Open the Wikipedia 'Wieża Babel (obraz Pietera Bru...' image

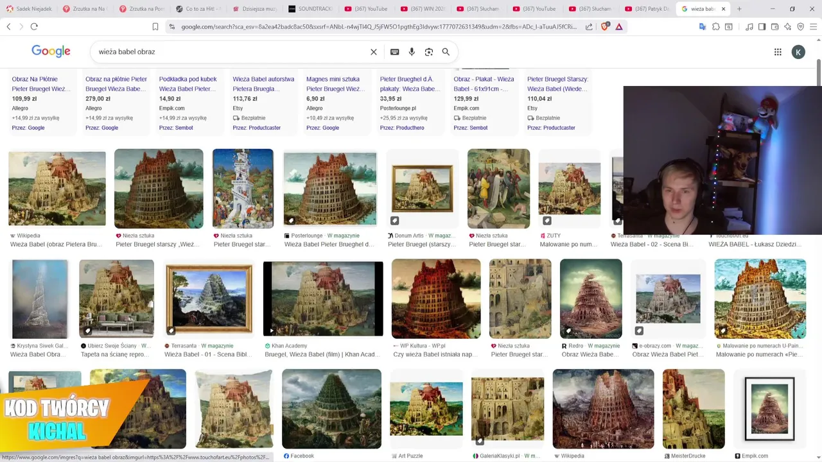(x=57, y=189)
